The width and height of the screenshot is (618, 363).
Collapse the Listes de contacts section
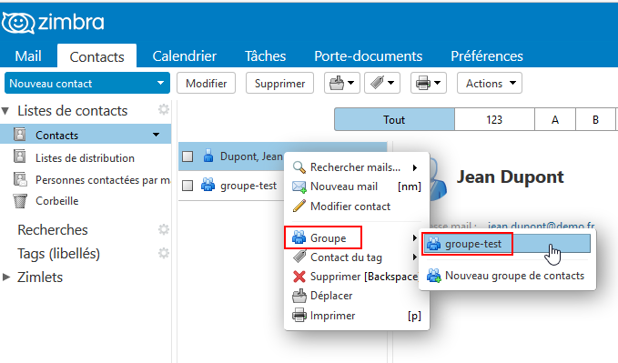[x=5, y=111]
